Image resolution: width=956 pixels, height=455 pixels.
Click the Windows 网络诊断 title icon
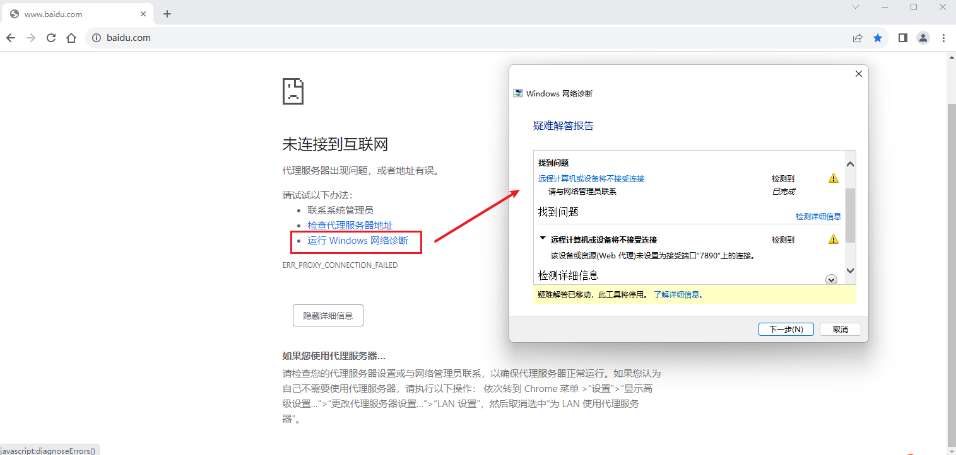click(518, 93)
